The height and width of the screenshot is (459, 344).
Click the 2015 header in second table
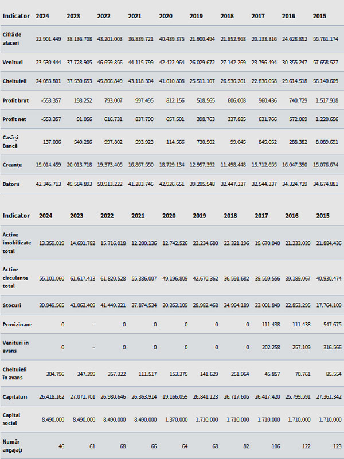(323, 216)
